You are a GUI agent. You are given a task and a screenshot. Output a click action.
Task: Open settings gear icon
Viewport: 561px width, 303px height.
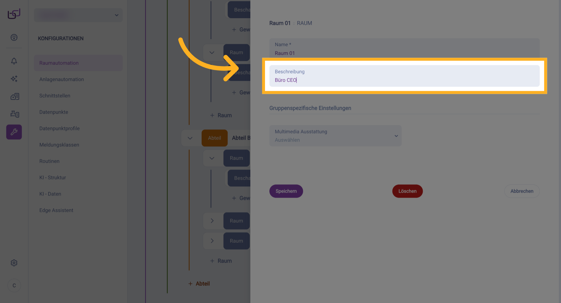coord(14,263)
